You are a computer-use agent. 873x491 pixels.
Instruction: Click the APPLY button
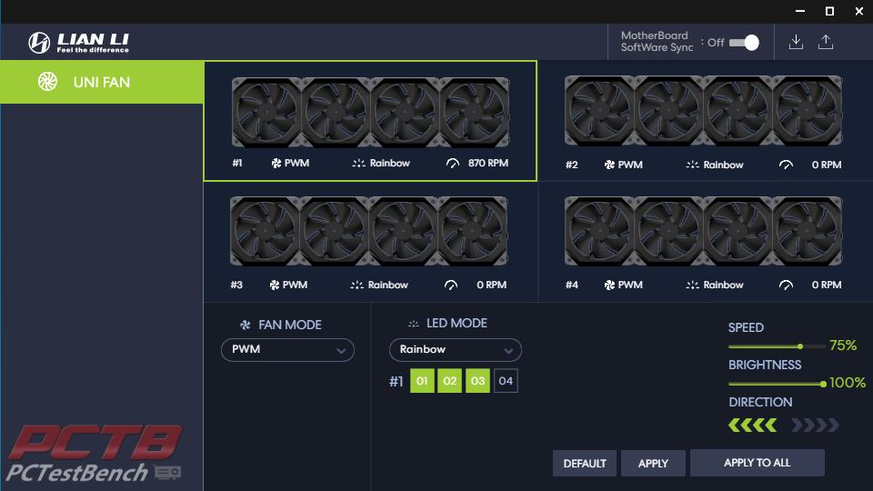pyautogui.click(x=653, y=463)
